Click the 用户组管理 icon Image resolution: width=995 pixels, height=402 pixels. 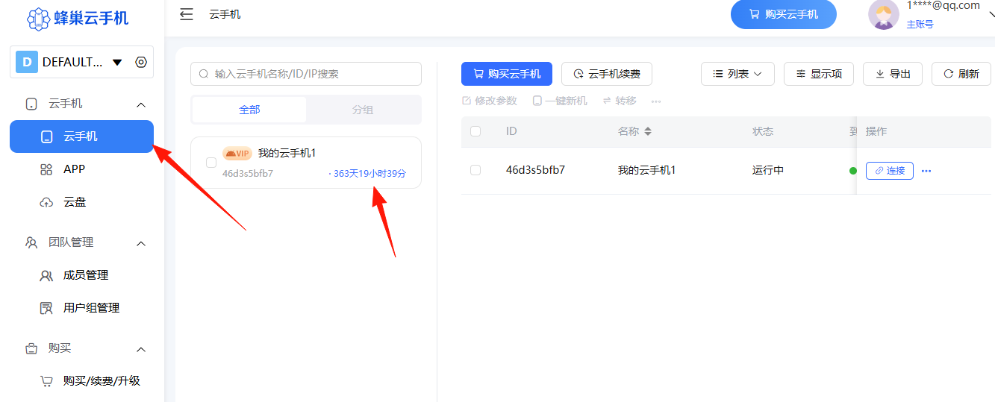(46, 308)
